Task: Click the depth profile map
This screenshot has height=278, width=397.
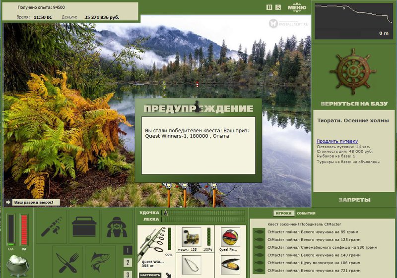Action: (353, 21)
